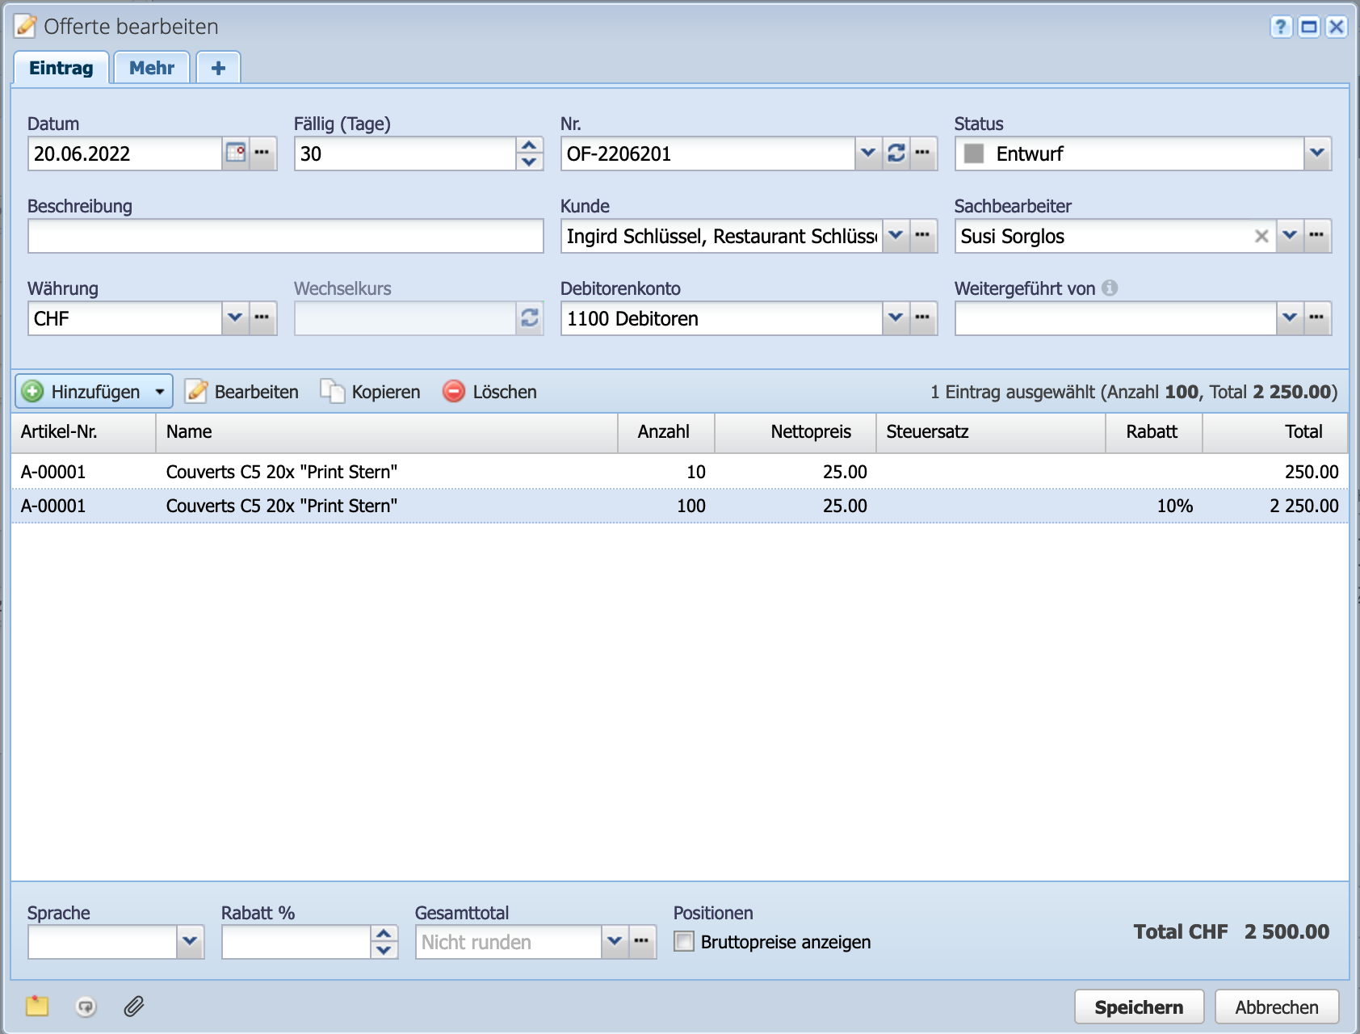
Task: Enable Bruttopreise anzeigen checkbox
Action: click(684, 941)
